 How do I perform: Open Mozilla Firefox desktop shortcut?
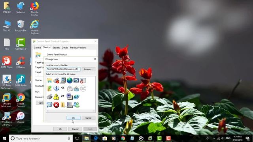pyautogui.click(x=34, y=9)
